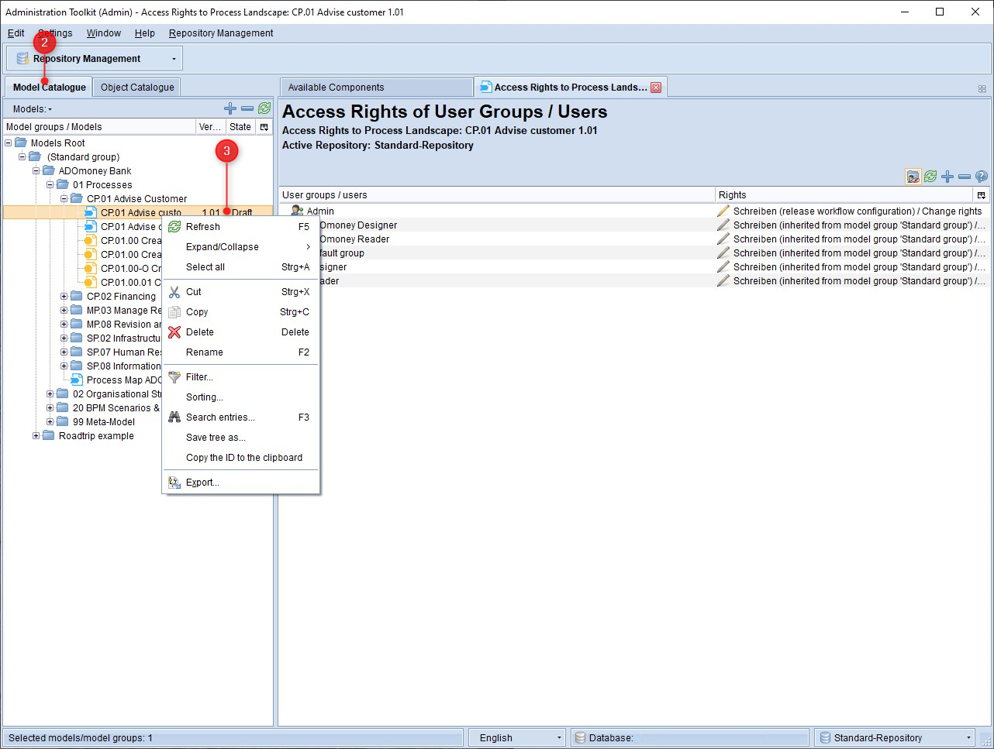Collapse the (Standard group) node

pyautogui.click(x=22, y=157)
